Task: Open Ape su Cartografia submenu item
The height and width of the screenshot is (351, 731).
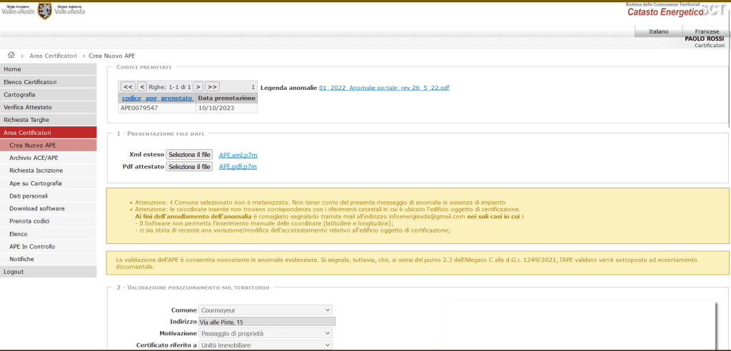Action: pyautogui.click(x=49, y=183)
